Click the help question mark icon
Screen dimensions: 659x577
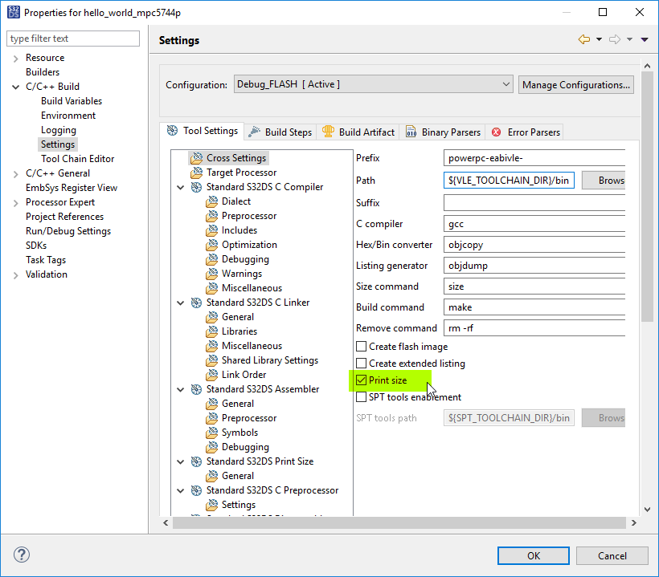coord(22,555)
